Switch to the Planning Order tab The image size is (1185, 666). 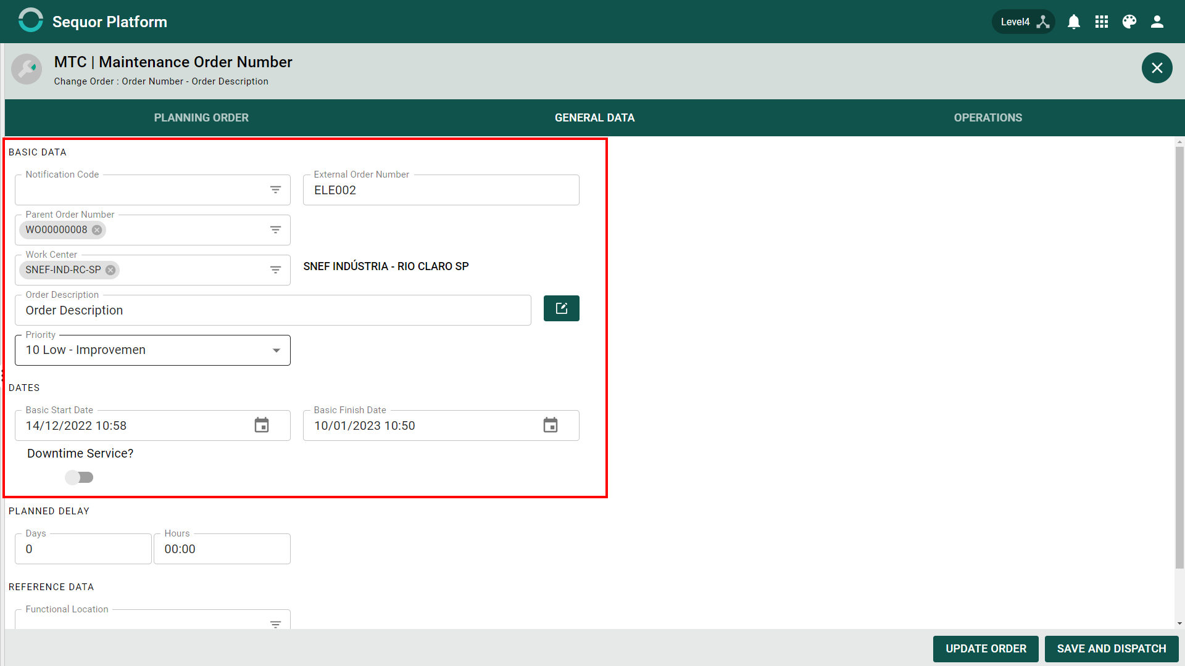201,118
